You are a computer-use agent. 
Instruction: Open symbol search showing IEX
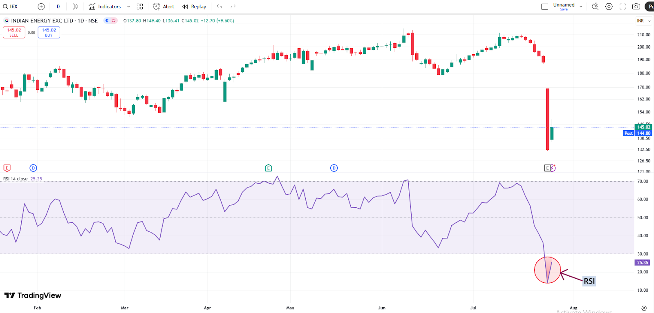point(11,7)
